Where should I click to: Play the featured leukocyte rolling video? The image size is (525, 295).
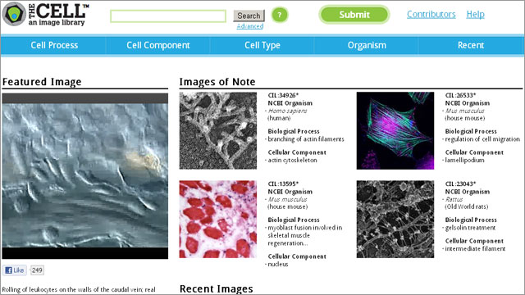click(x=85, y=176)
